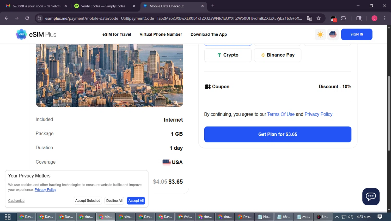Screen dimensions: 391x221
Task: Close the Verify Codes tab
Action: click(134, 6)
